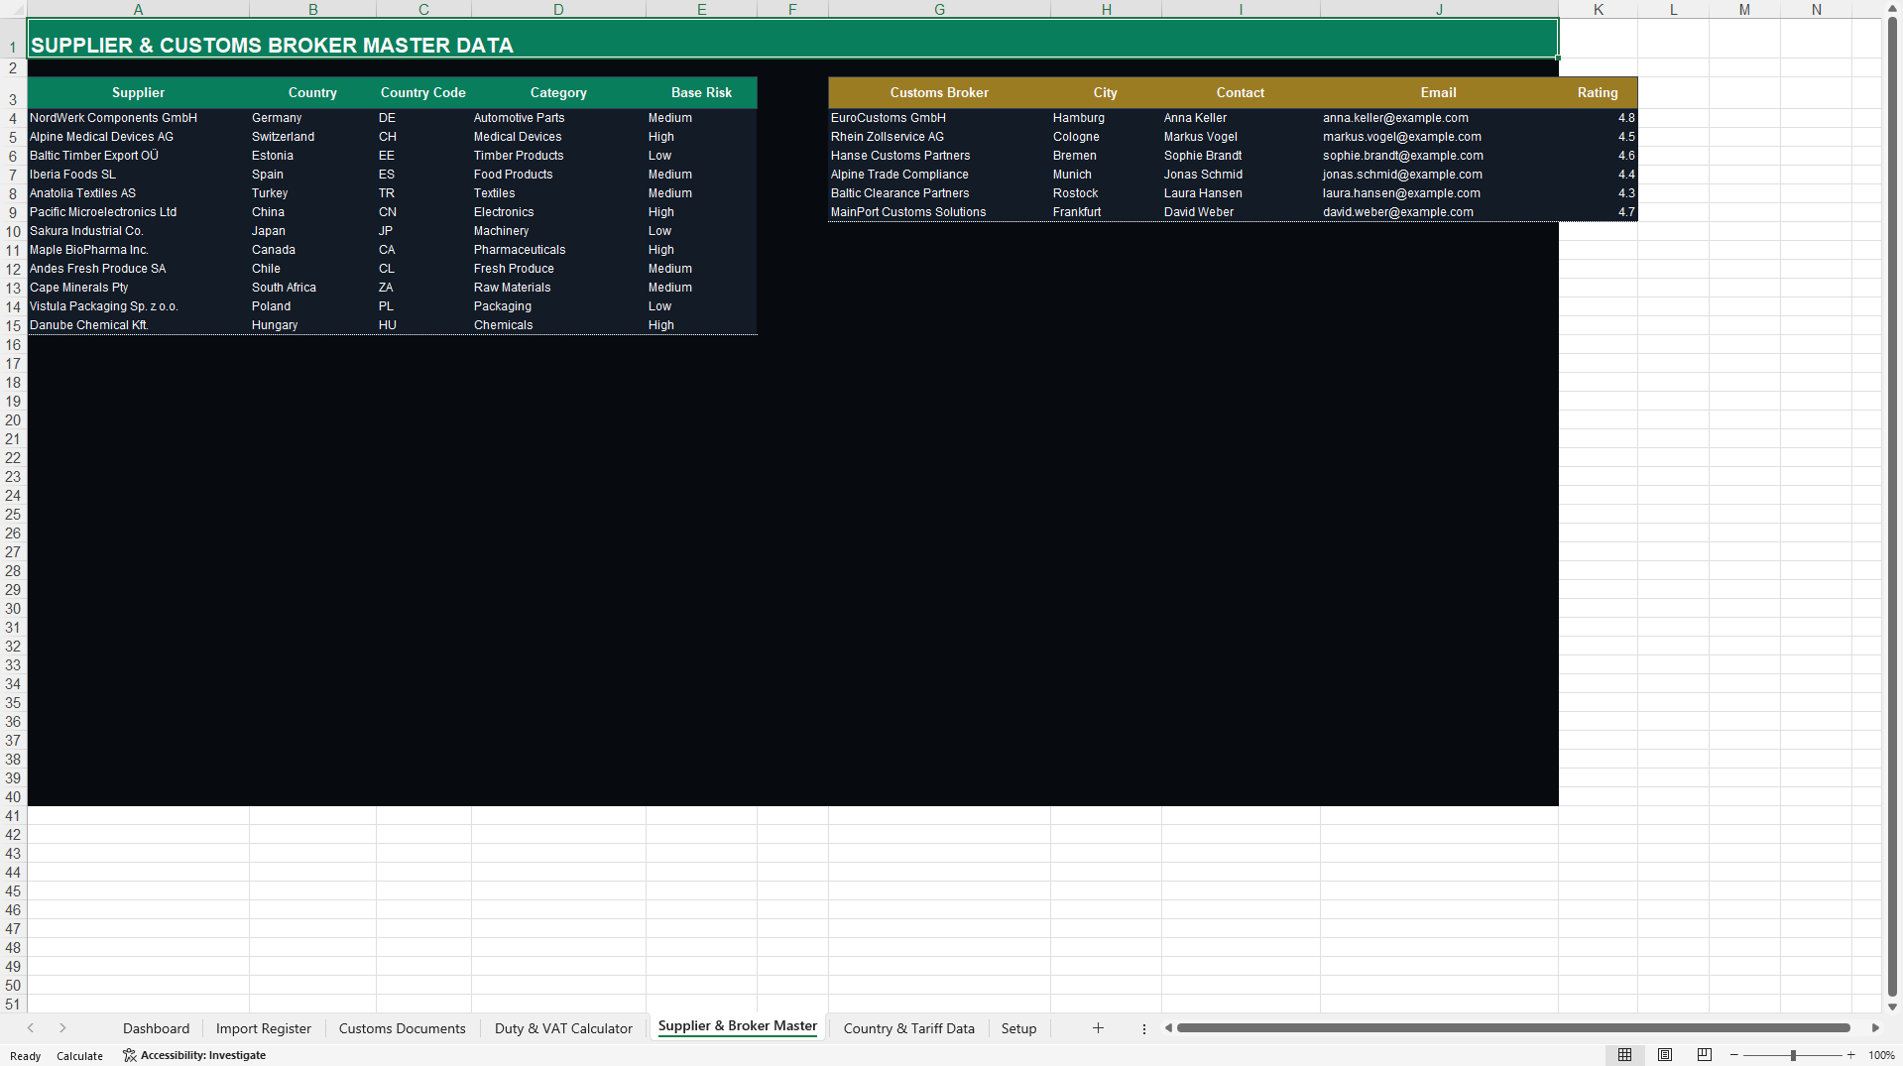Screen dimensions: 1903x1066
Task: Add a new sheet with plus icon
Action: [x=1098, y=1028]
